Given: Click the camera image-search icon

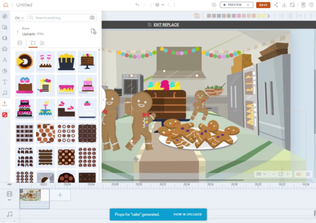Looking at the screenshot, I should pyautogui.click(x=92, y=18).
